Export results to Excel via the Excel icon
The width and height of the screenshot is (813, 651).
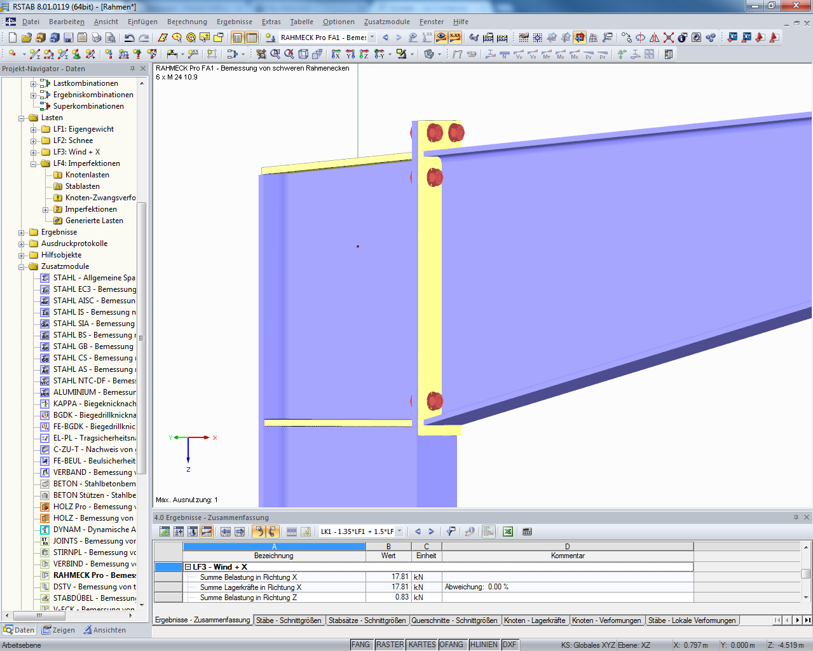[507, 531]
